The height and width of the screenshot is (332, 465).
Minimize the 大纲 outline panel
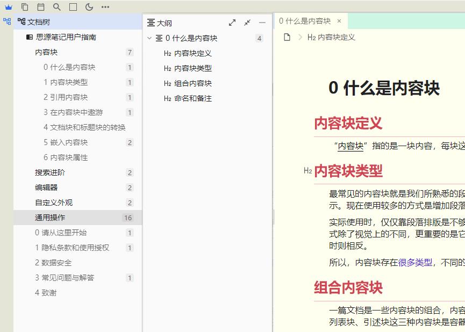point(262,23)
